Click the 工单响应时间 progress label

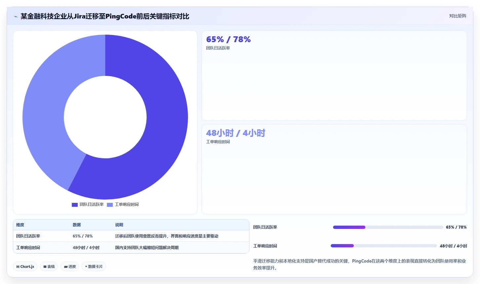[265, 246]
